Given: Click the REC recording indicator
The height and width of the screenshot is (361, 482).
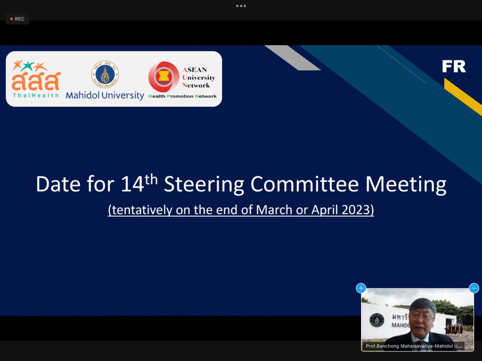Looking at the screenshot, I should click(x=17, y=19).
